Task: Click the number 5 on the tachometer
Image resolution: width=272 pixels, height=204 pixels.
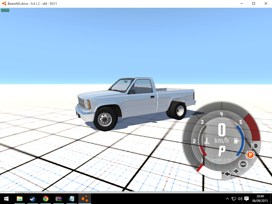Action: click(x=241, y=122)
